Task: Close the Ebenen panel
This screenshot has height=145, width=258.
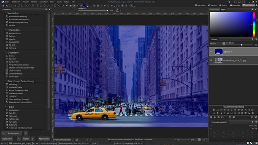Action: 256,39
